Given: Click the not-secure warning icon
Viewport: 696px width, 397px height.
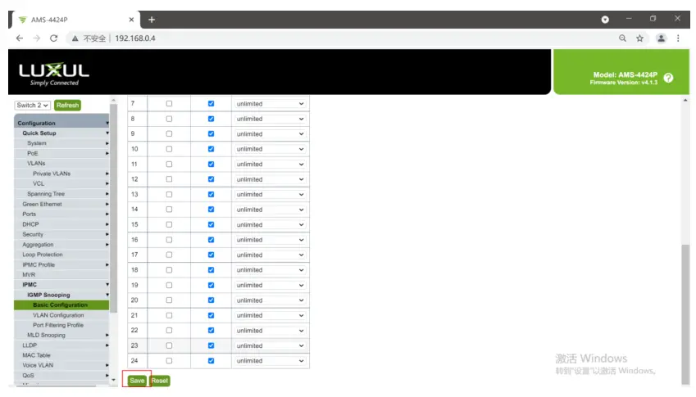Looking at the screenshot, I should point(75,38).
